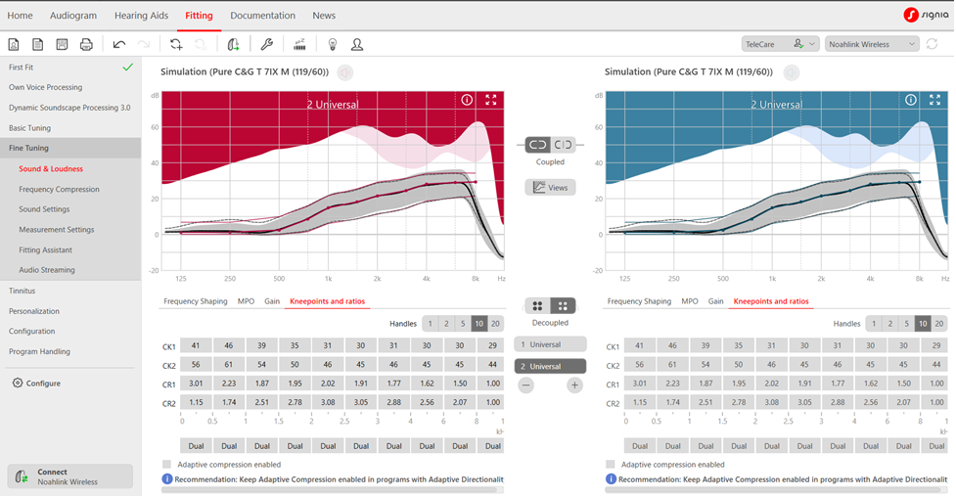Expand the blue graph to fullscreen
The width and height of the screenshot is (956, 497).
[x=934, y=100]
